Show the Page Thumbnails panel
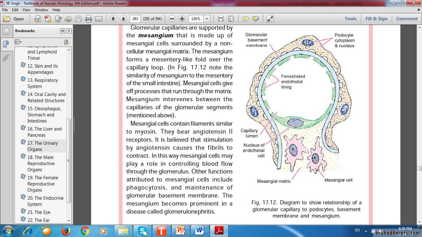This screenshot has width=422, height=237. (6, 31)
